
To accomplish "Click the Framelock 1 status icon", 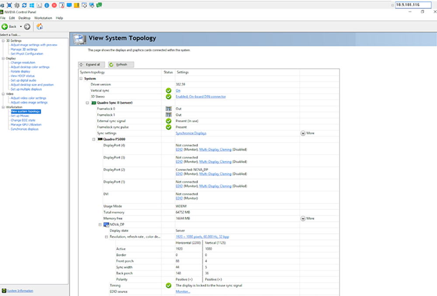I will pyautogui.click(x=168, y=115).
